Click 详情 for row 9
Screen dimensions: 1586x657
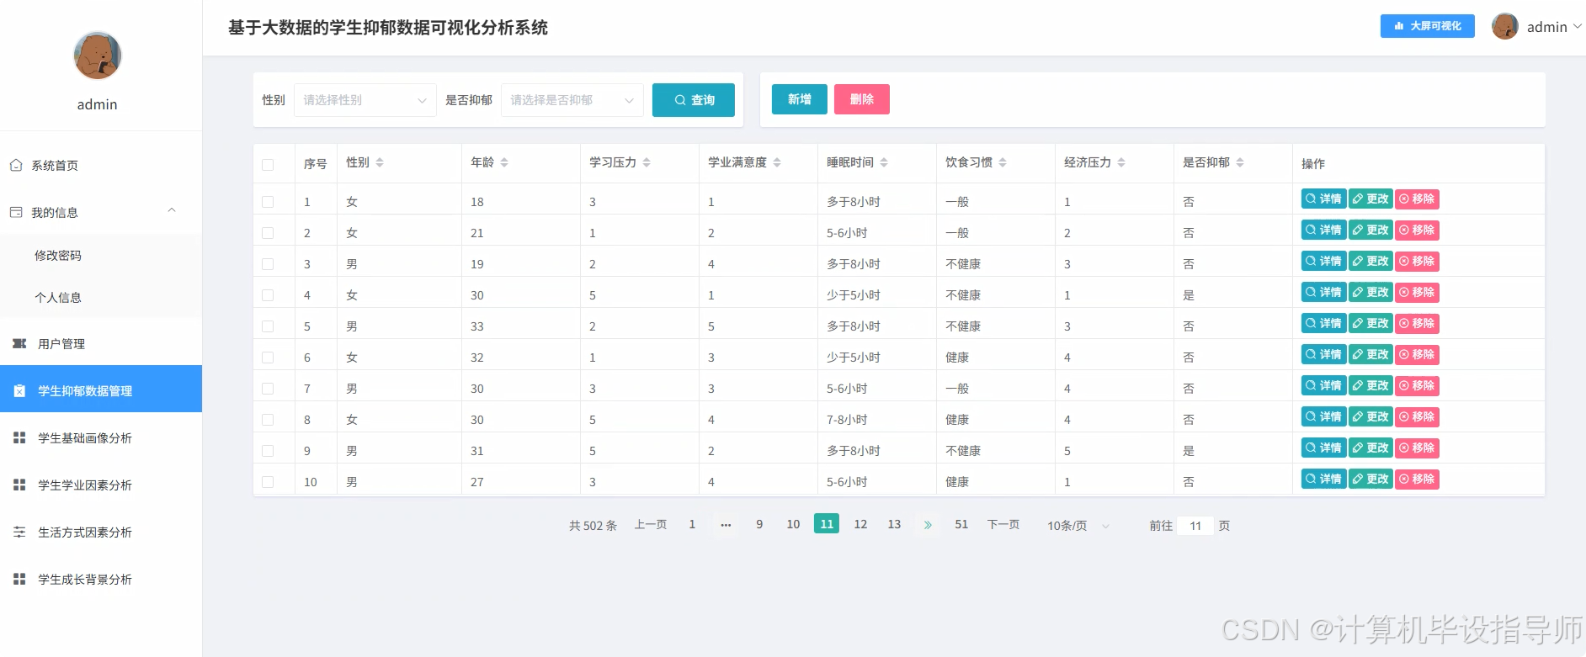(x=1324, y=448)
